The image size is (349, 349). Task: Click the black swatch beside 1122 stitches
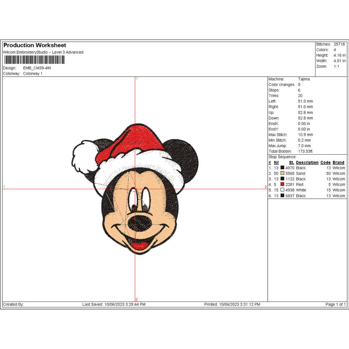pyautogui.click(x=282, y=179)
